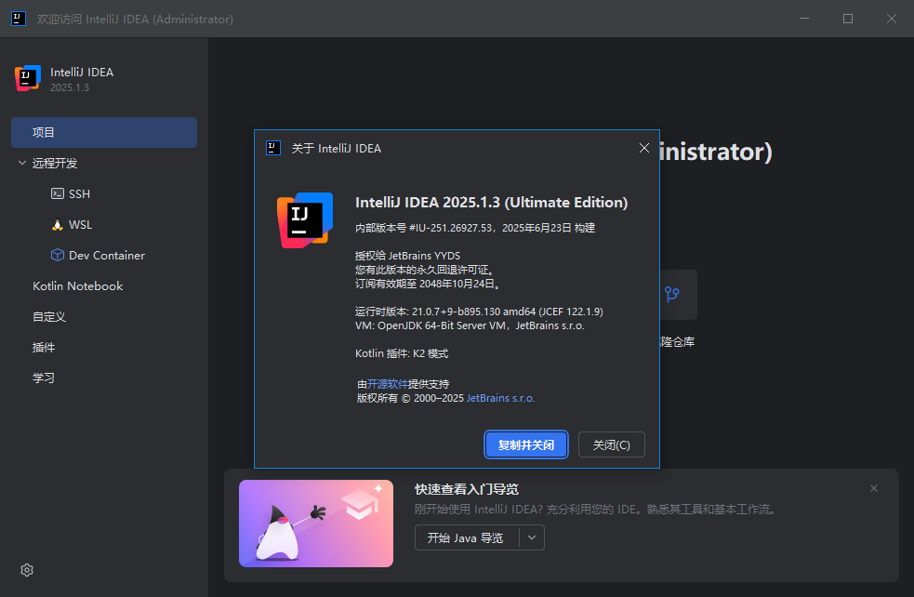Viewport: 914px width, 597px height.
Task: Click the welcome window title bar IJ icon
Action: coord(18,19)
